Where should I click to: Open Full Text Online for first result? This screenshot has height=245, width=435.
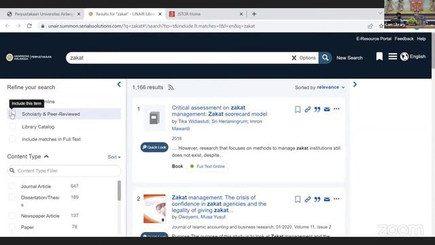(x=211, y=166)
